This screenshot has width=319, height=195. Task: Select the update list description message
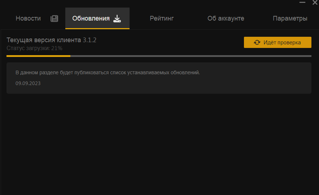108,72
